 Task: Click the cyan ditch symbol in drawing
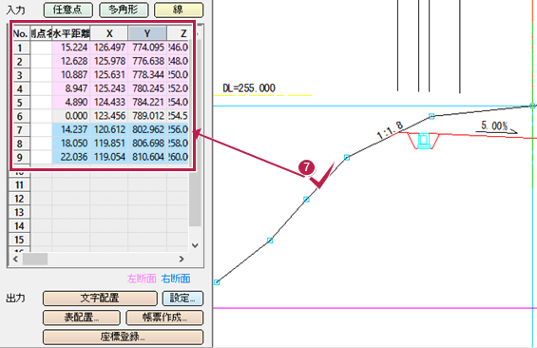424,141
